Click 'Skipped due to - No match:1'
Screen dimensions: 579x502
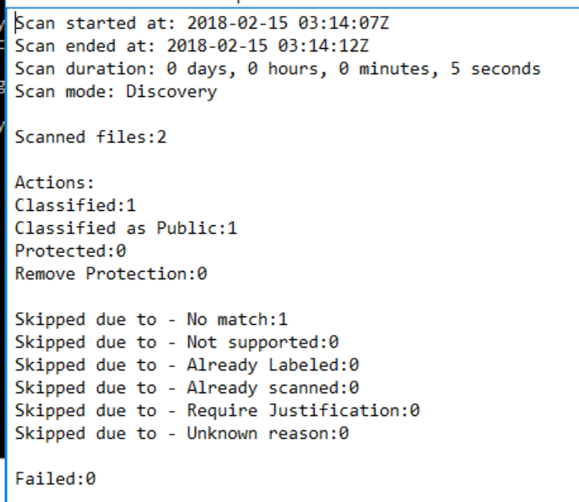tap(151, 320)
